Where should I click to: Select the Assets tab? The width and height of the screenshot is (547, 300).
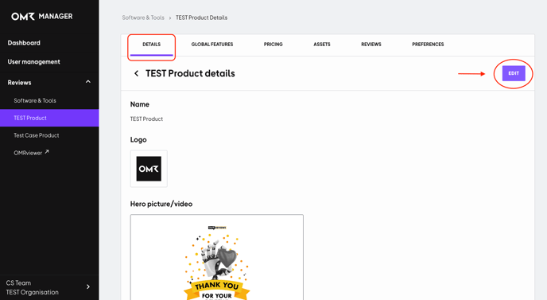pyautogui.click(x=322, y=45)
